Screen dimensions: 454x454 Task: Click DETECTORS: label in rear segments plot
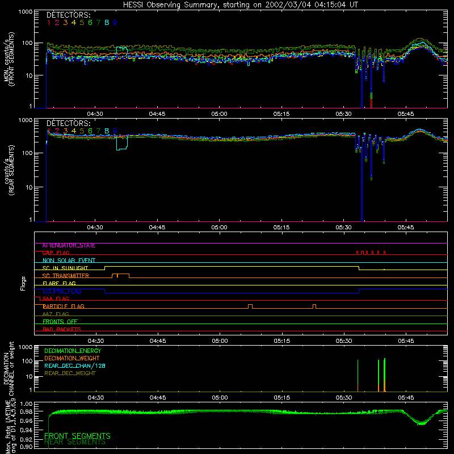click(x=69, y=123)
